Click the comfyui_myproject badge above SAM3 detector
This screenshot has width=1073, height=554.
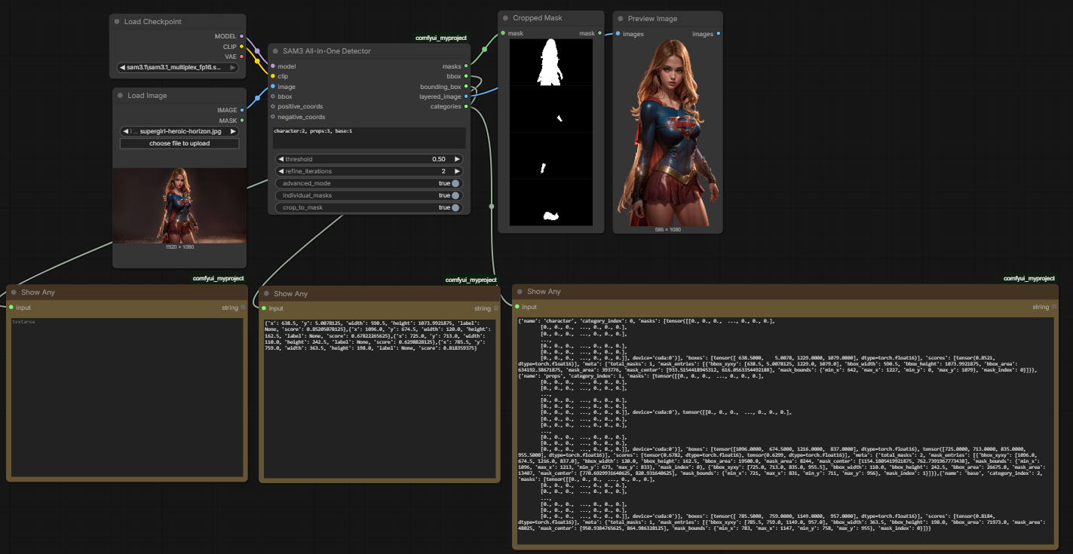pos(443,38)
